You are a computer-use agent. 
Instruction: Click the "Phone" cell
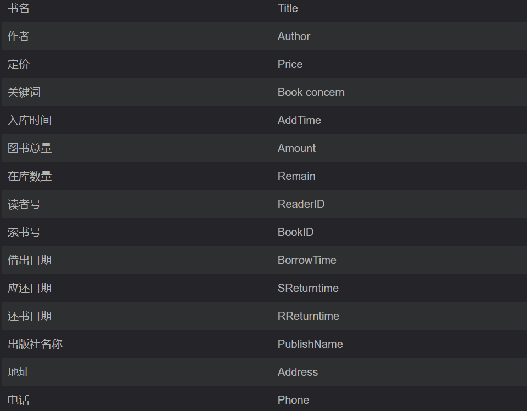tap(294, 401)
